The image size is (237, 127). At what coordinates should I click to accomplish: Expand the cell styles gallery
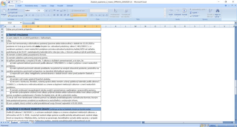(x=165, y=16)
